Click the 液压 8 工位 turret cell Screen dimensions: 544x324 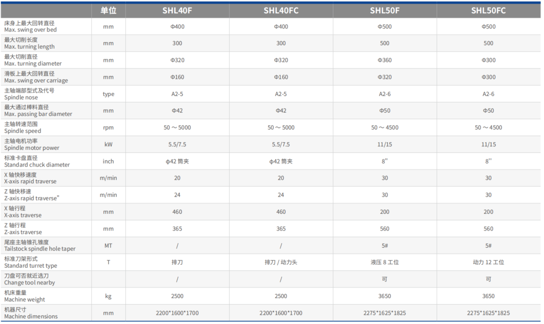tap(385, 263)
